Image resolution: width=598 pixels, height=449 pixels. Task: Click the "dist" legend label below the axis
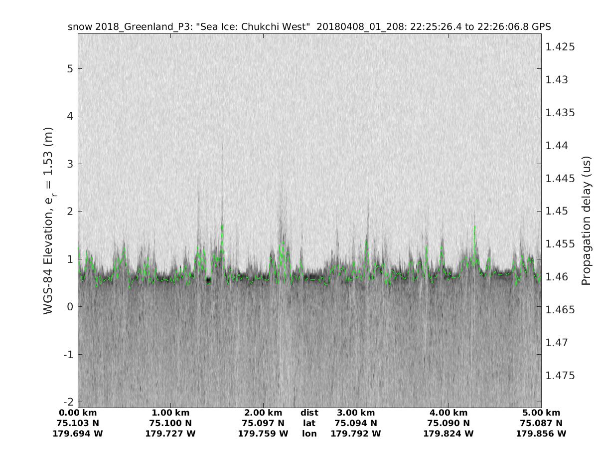click(309, 413)
